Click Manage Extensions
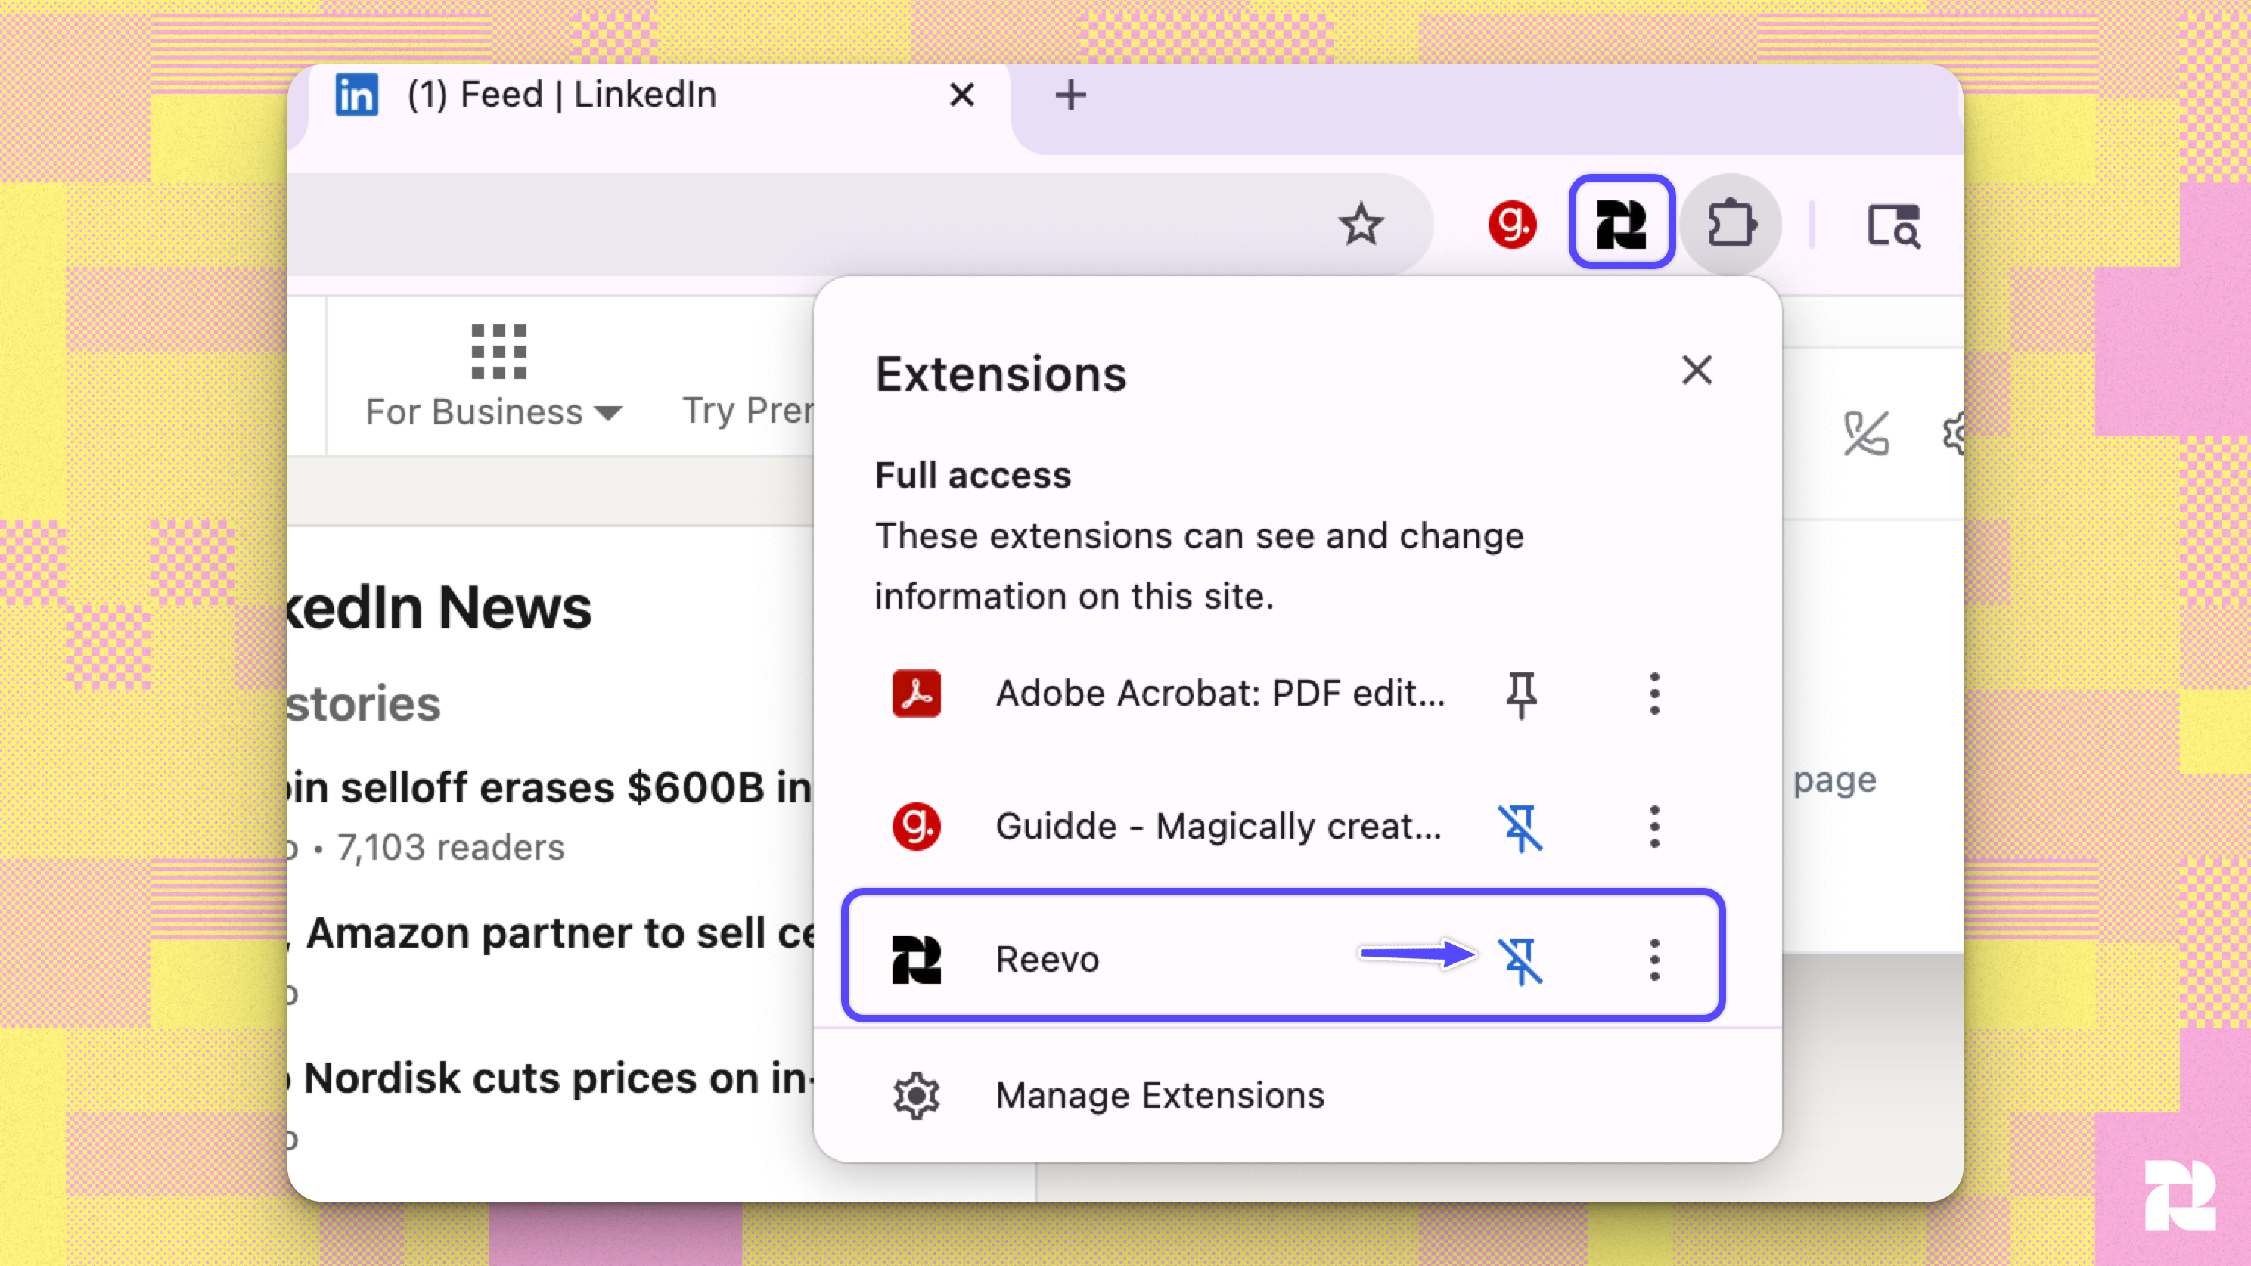 pyautogui.click(x=1160, y=1095)
